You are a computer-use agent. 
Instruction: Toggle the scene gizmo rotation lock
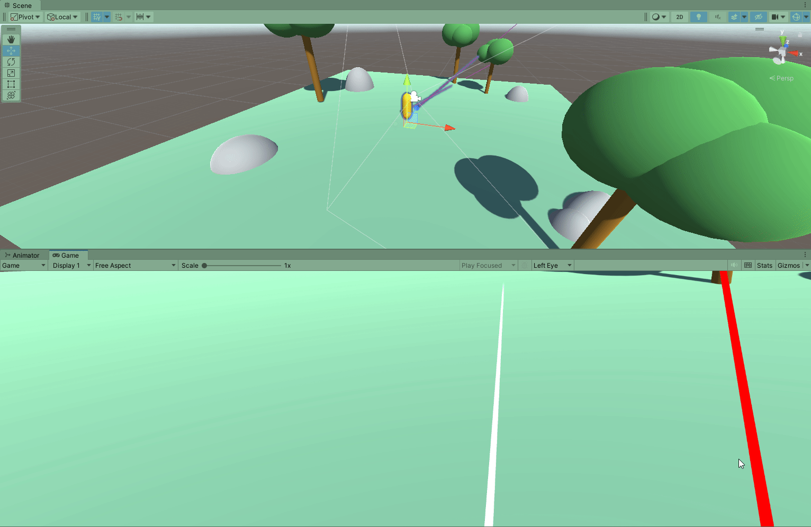pyautogui.click(x=800, y=35)
